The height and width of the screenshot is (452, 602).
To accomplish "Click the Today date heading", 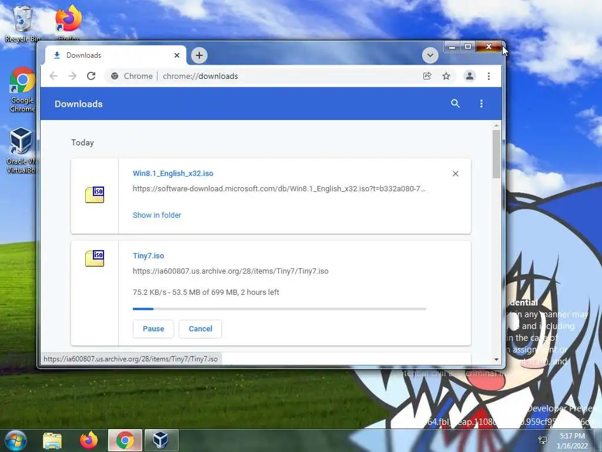I will [x=82, y=142].
